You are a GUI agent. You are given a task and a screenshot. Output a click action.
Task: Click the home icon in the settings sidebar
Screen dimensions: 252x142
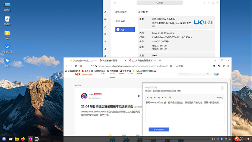(106, 12)
